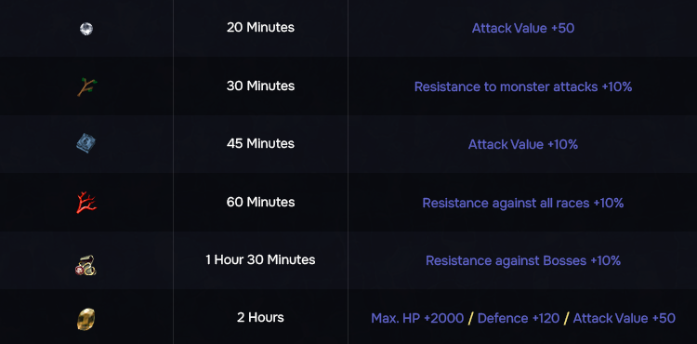Click the red coral item icon
The height and width of the screenshot is (344, 697).
[86, 203]
